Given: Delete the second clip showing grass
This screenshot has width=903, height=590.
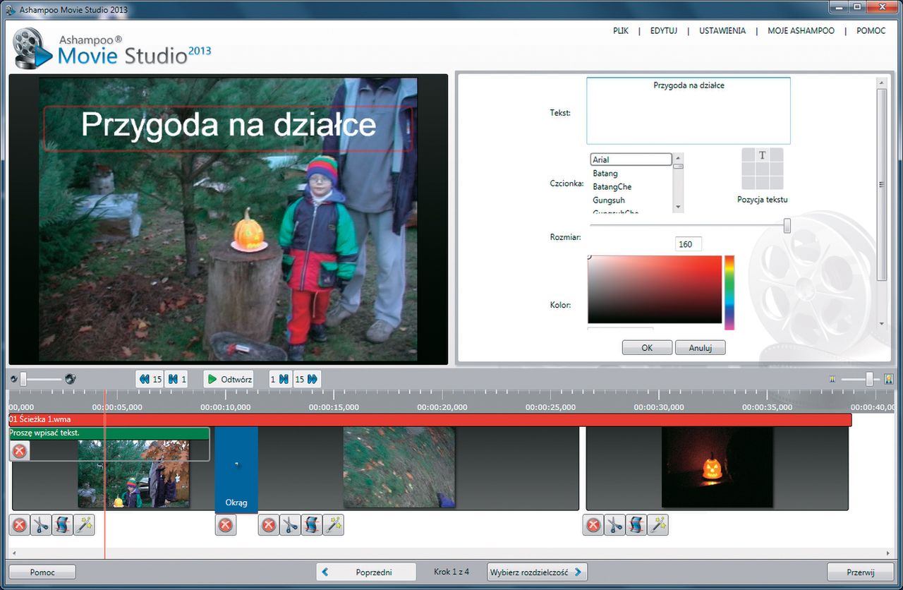Looking at the screenshot, I should (269, 525).
